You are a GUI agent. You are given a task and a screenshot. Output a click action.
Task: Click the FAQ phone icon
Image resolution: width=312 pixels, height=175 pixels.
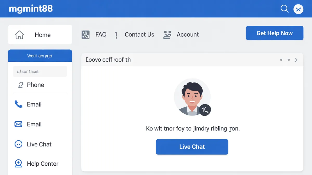(86, 35)
